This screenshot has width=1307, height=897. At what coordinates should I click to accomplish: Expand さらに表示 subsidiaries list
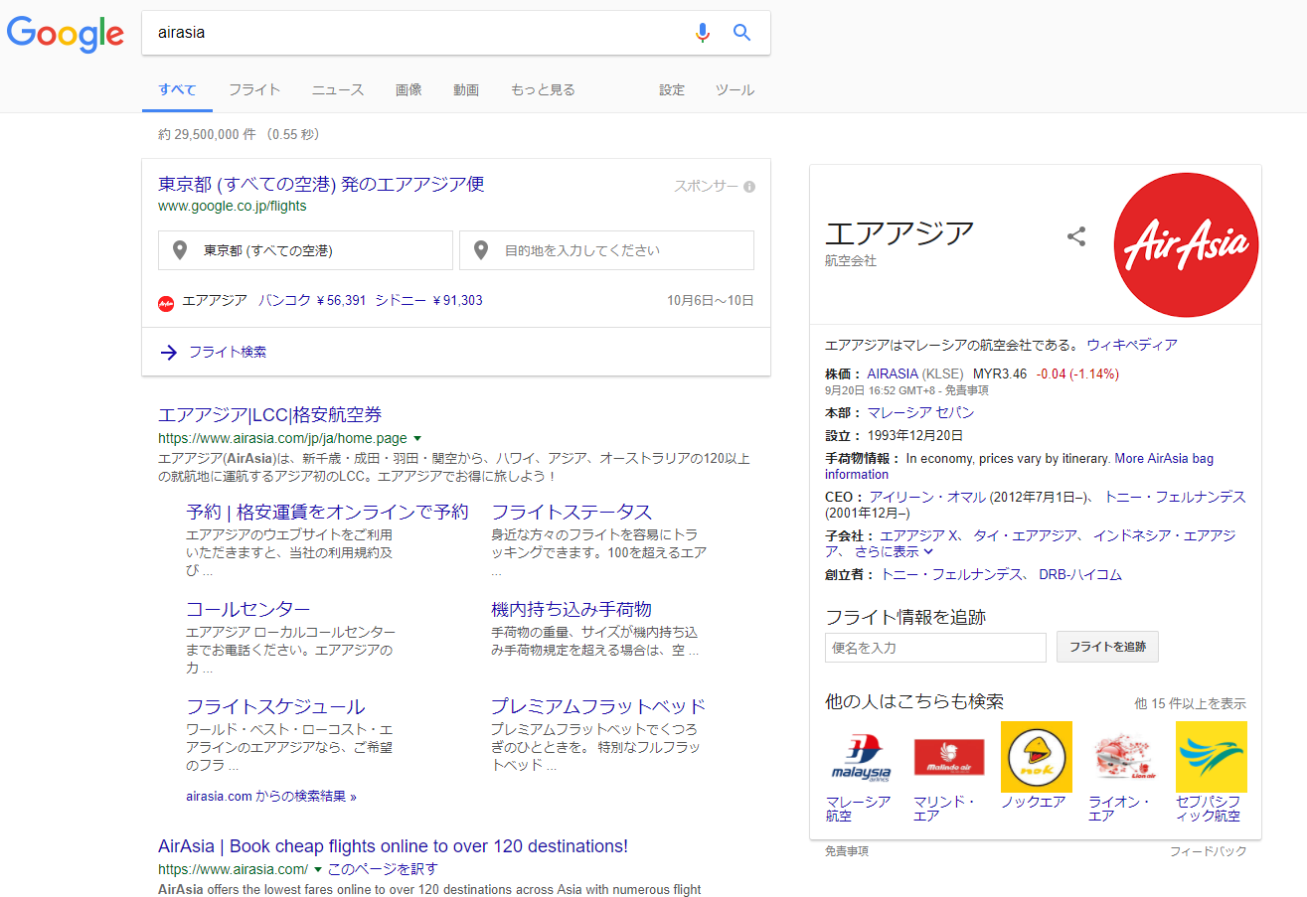pos(894,551)
